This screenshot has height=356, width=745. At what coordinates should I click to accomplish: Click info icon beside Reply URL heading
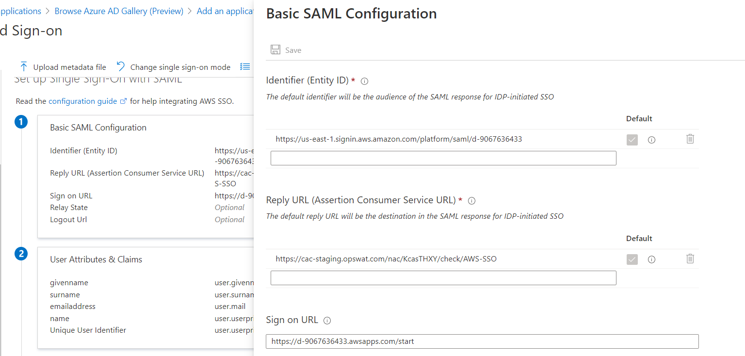471,201
